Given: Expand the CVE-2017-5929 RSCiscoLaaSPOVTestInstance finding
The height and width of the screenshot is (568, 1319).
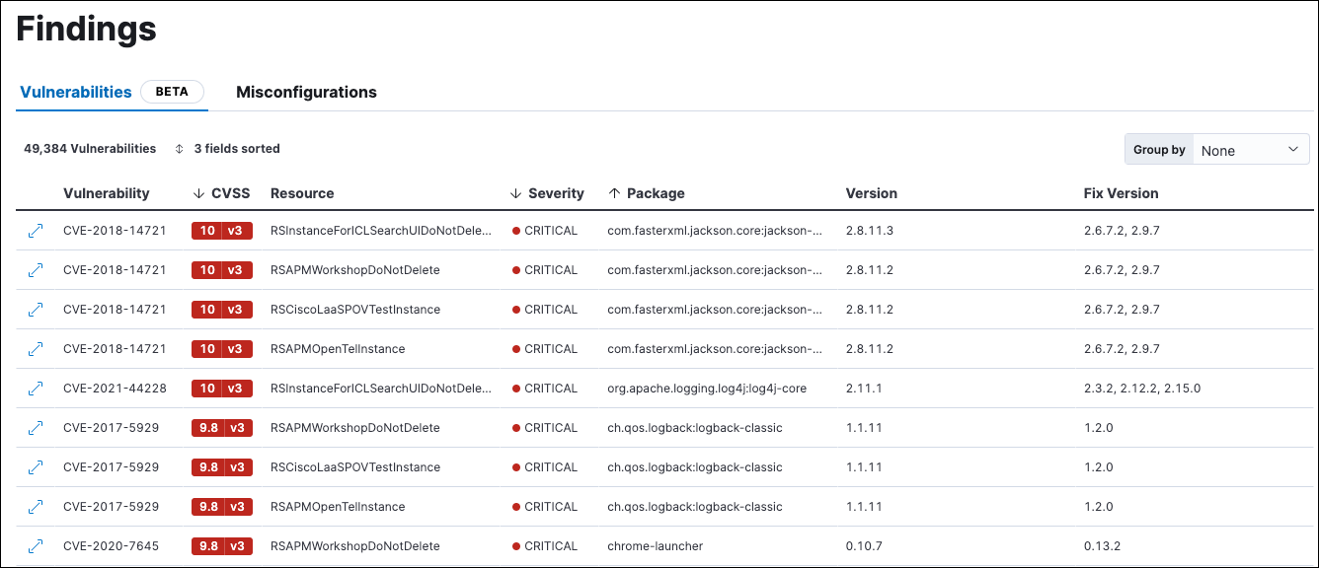Looking at the screenshot, I should [x=36, y=466].
